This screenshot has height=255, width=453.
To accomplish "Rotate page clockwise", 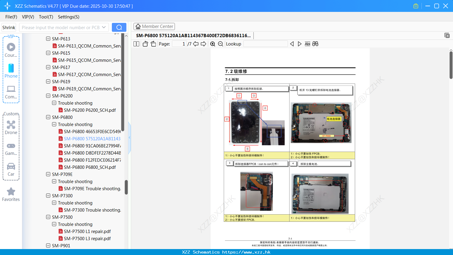I will click(x=153, y=44).
